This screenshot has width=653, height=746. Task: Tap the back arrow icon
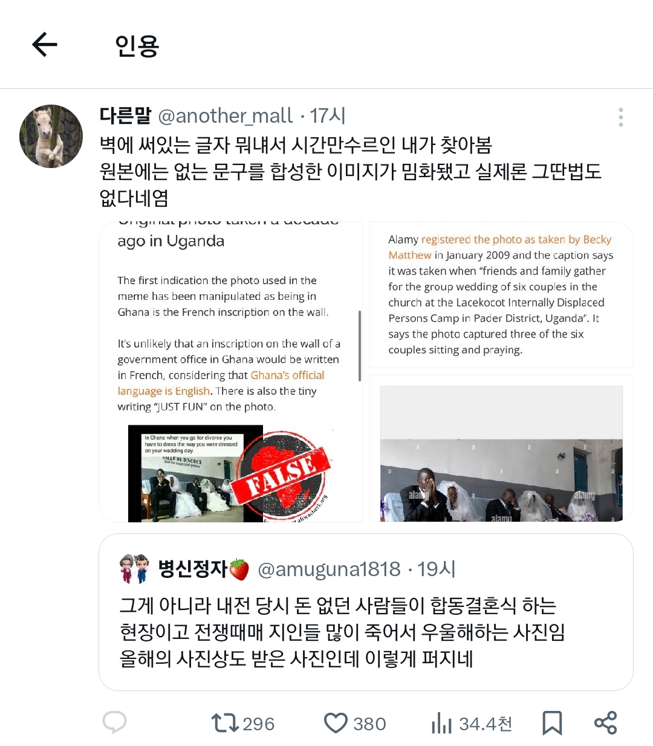pyautogui.click(x=45, y=45)
